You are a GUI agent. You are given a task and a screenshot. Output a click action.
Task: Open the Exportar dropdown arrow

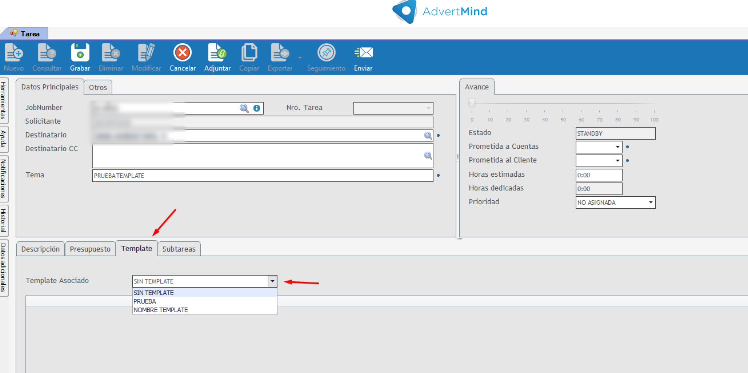(x=300, y=58)
